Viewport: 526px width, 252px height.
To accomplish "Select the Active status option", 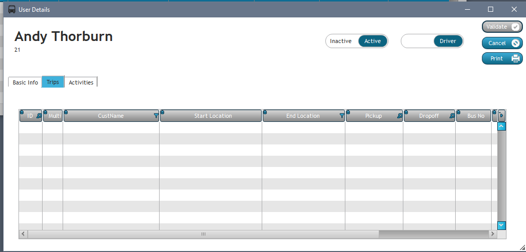I will 373,41.
